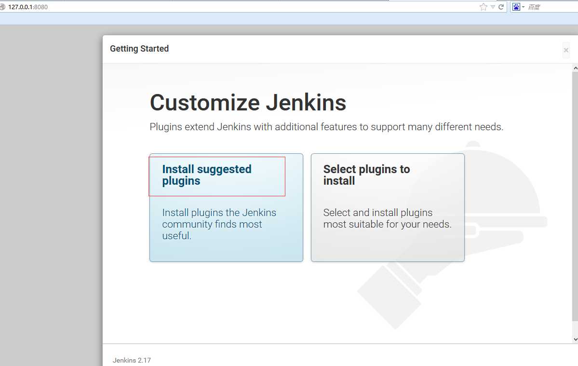The height and width of the screenshot is (366, 578).
Task: Click the Baidu search input field
Action: point(552,7)
